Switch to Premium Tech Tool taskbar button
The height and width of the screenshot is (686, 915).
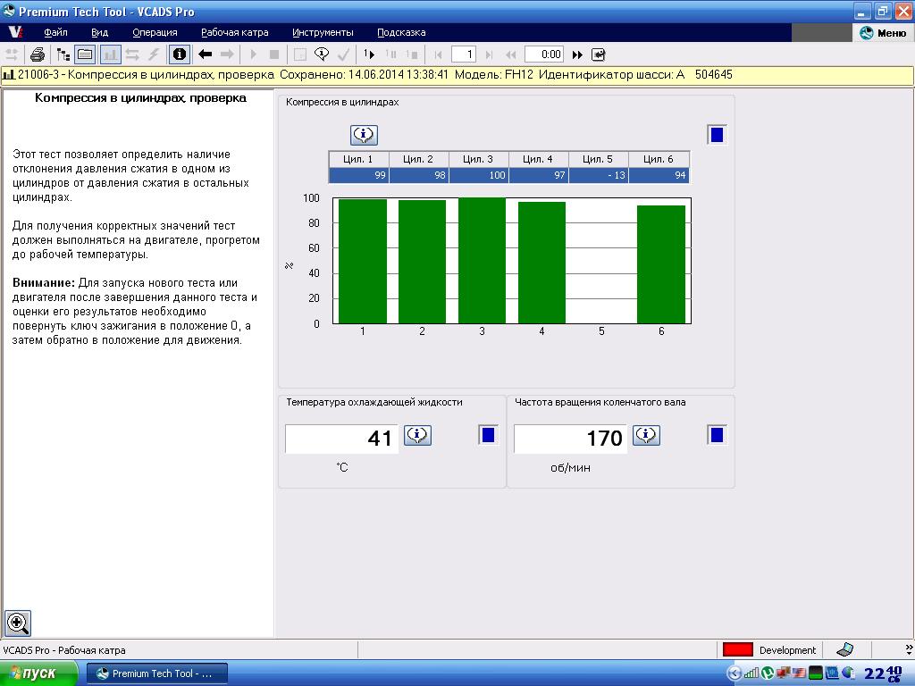click(157, 673)
